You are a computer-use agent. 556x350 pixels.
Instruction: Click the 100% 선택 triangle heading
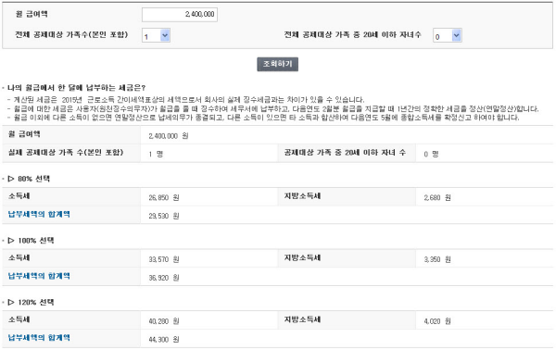coord(32,240)
